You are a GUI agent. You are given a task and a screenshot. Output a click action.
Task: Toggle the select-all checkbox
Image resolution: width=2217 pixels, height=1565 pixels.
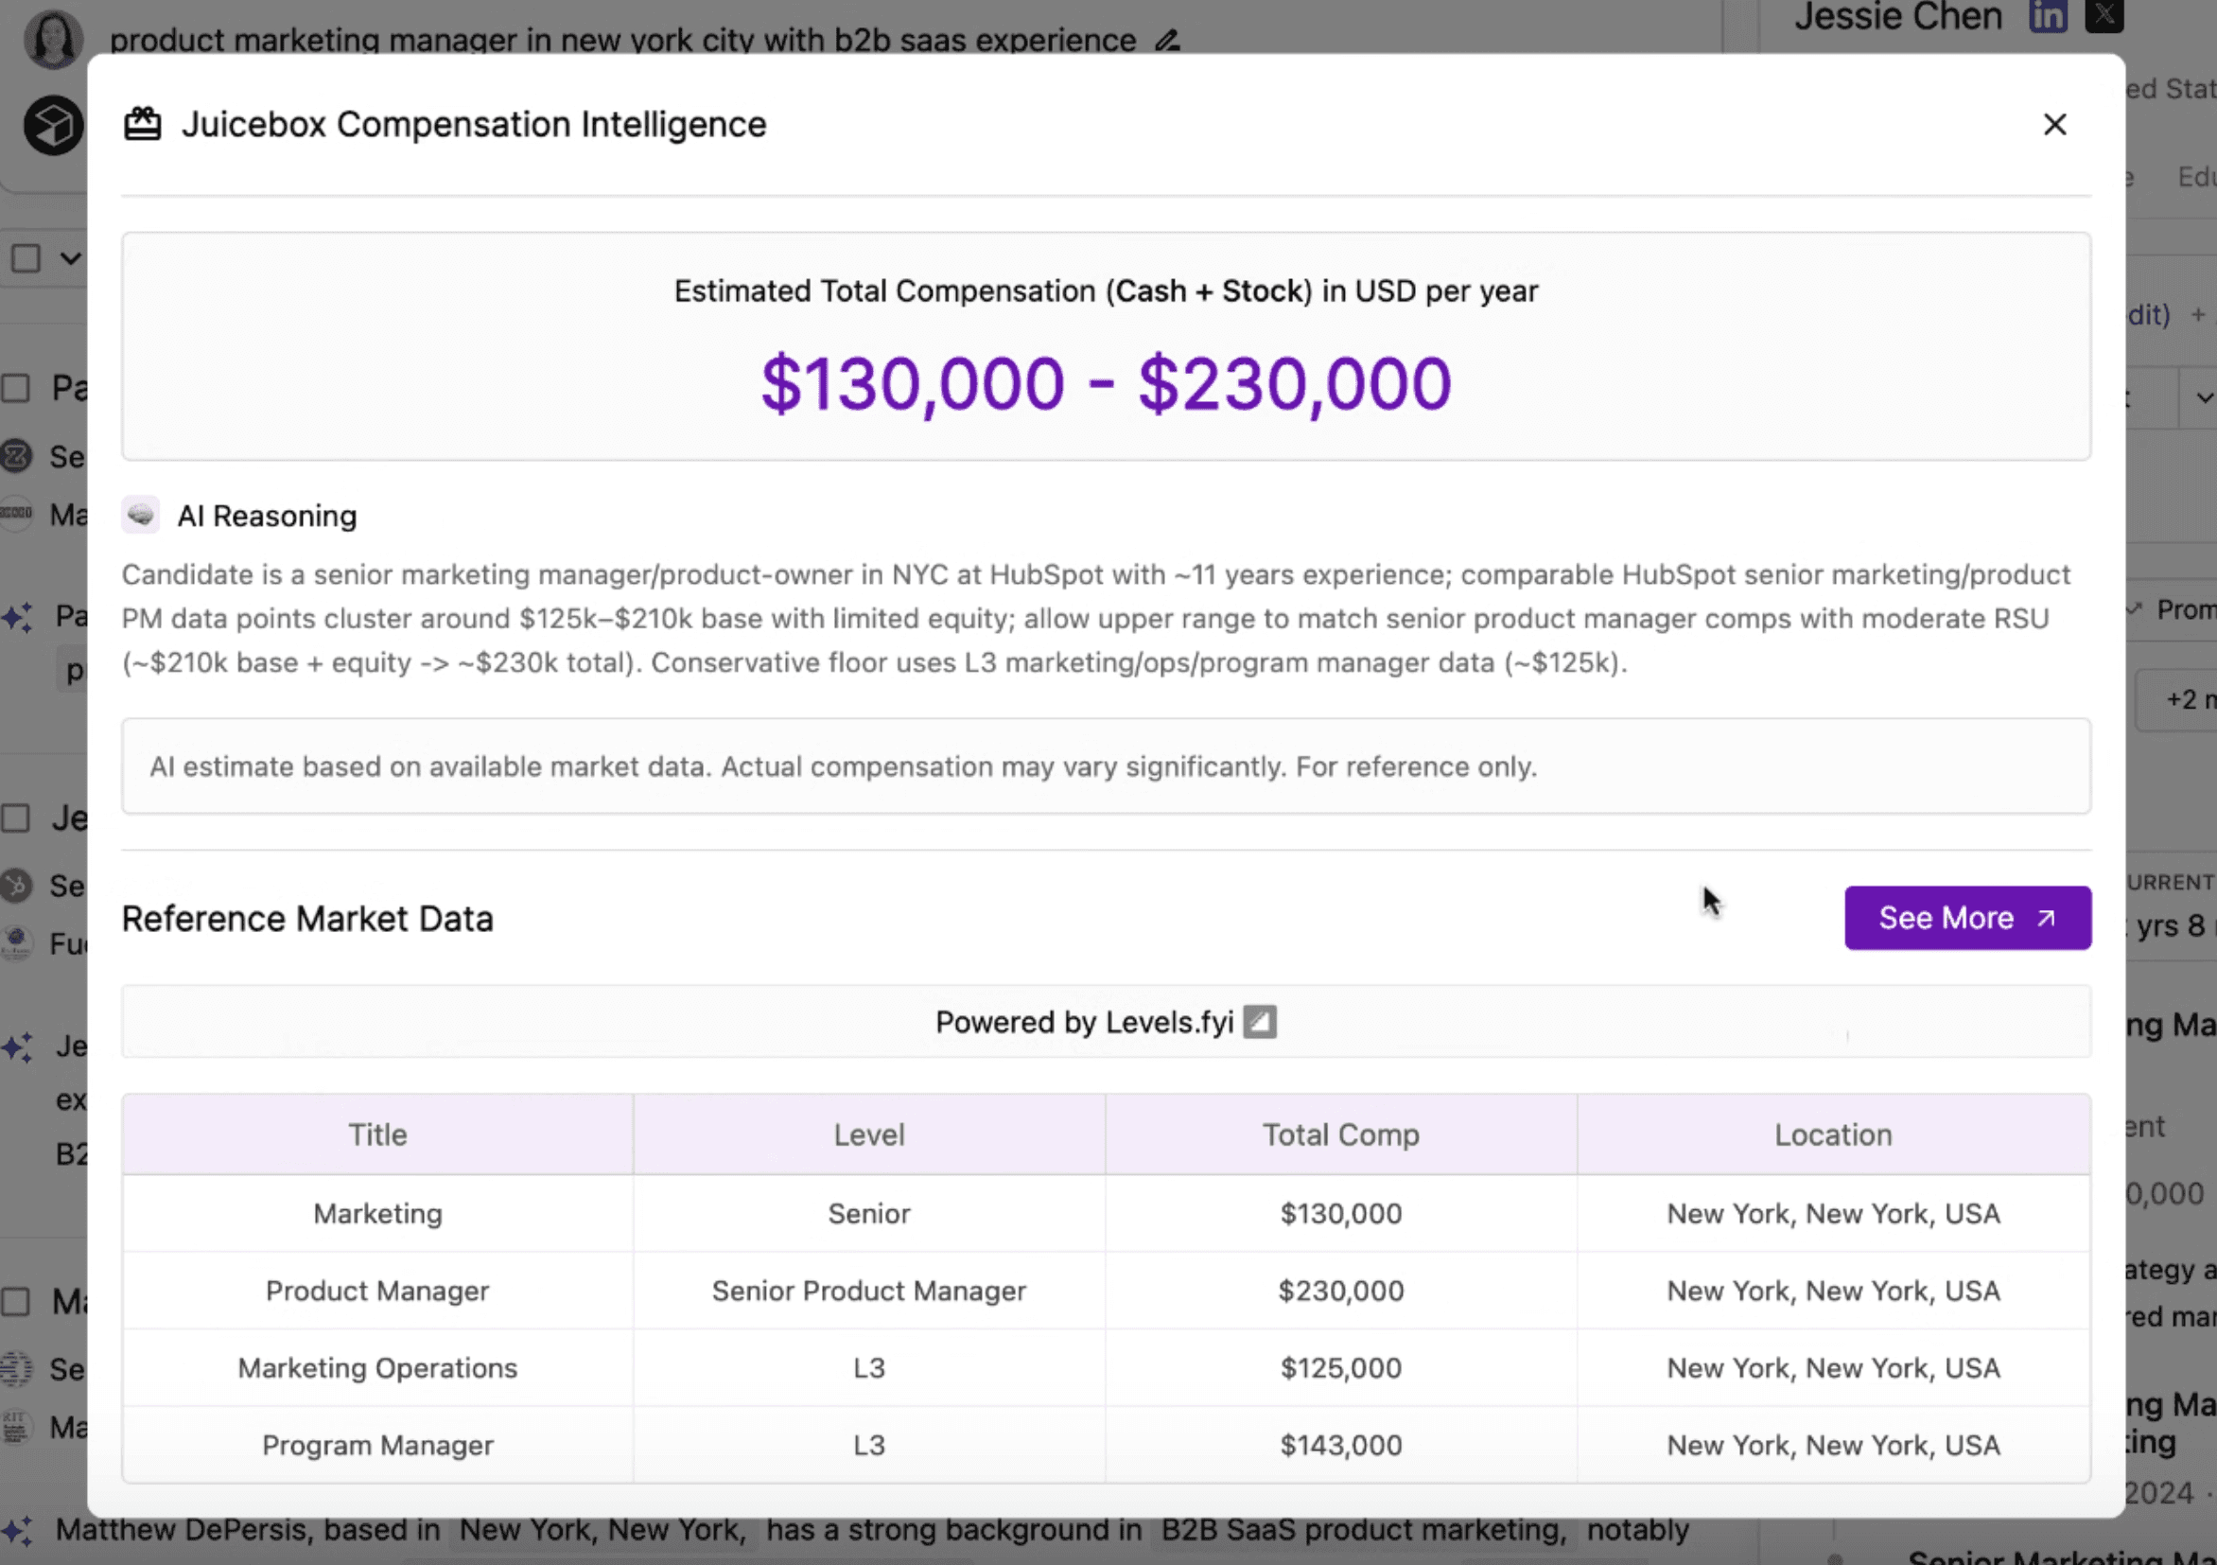pos(26,258)
